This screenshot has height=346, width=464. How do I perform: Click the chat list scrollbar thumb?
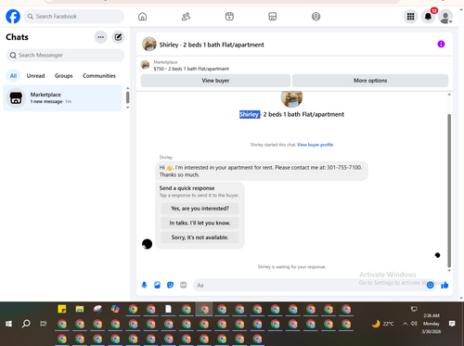point(127,97)
